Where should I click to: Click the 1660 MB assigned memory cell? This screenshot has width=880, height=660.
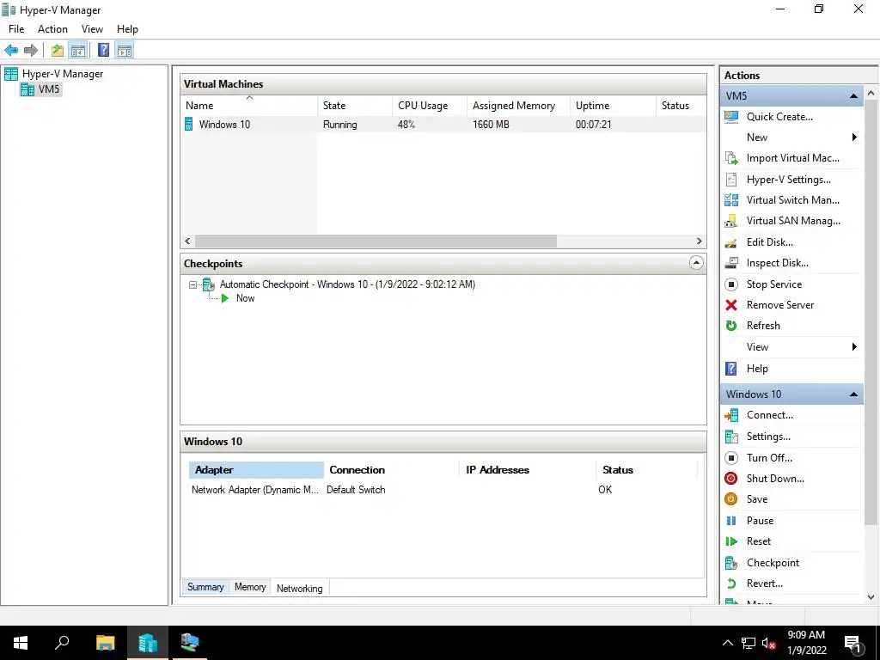click(491, 125)
